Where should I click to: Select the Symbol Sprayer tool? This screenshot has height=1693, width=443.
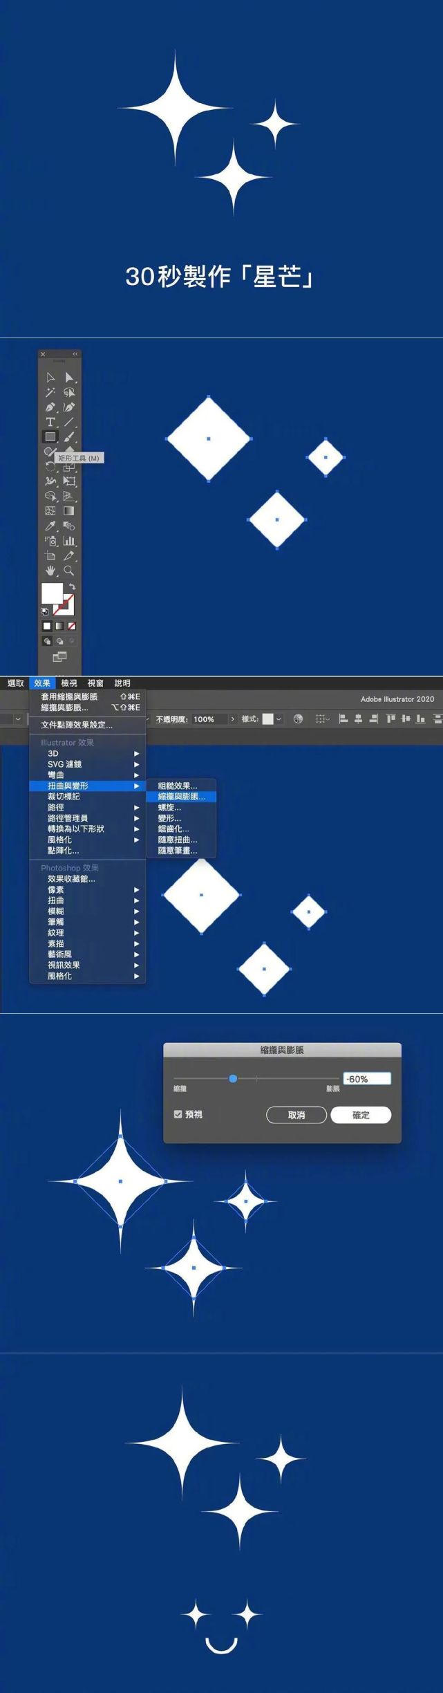point(50,541)
